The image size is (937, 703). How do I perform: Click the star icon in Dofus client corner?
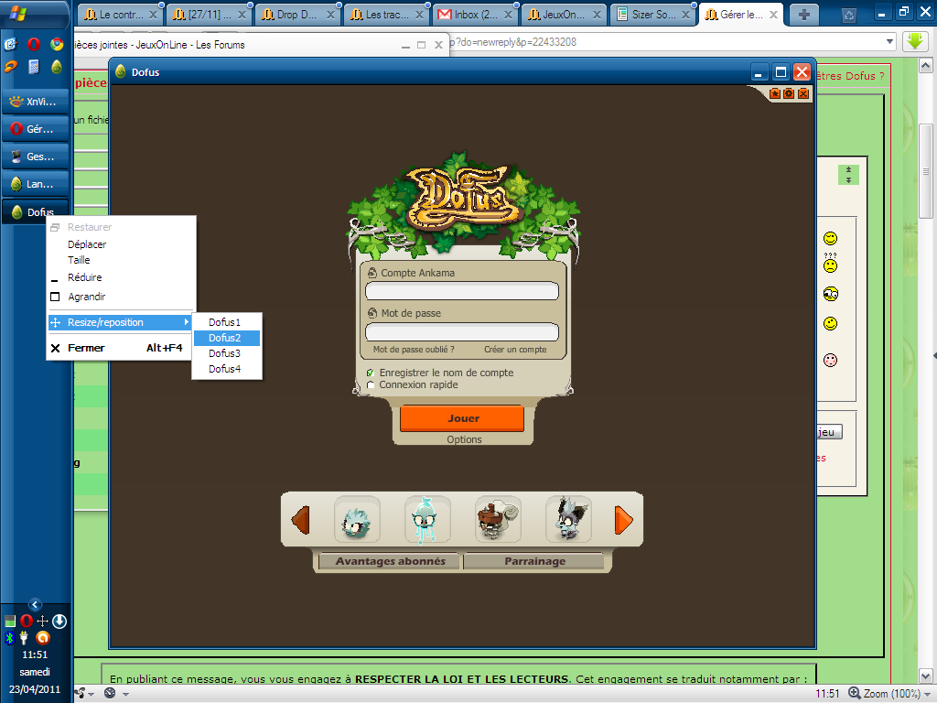[x=774, y=93]
